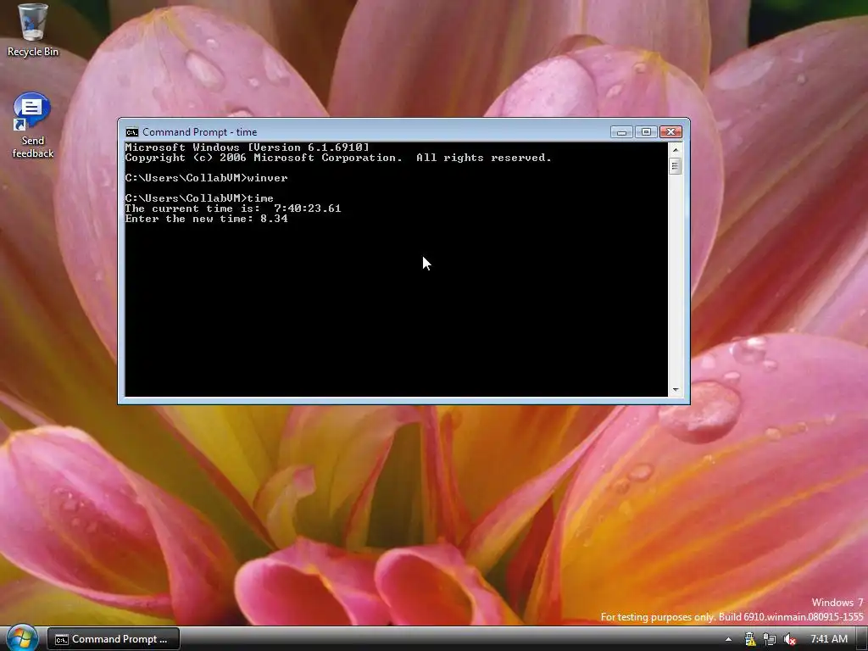Image resolution: width=868 pixels, height=651 pixels.
Task: Select the Send feedback desktop shortcut
Action: [33, 126]
